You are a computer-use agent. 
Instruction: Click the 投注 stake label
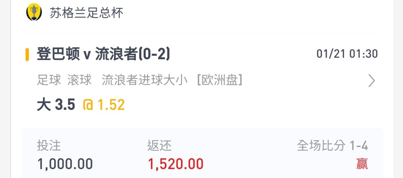pyautogui.click(x=49, y=146)
